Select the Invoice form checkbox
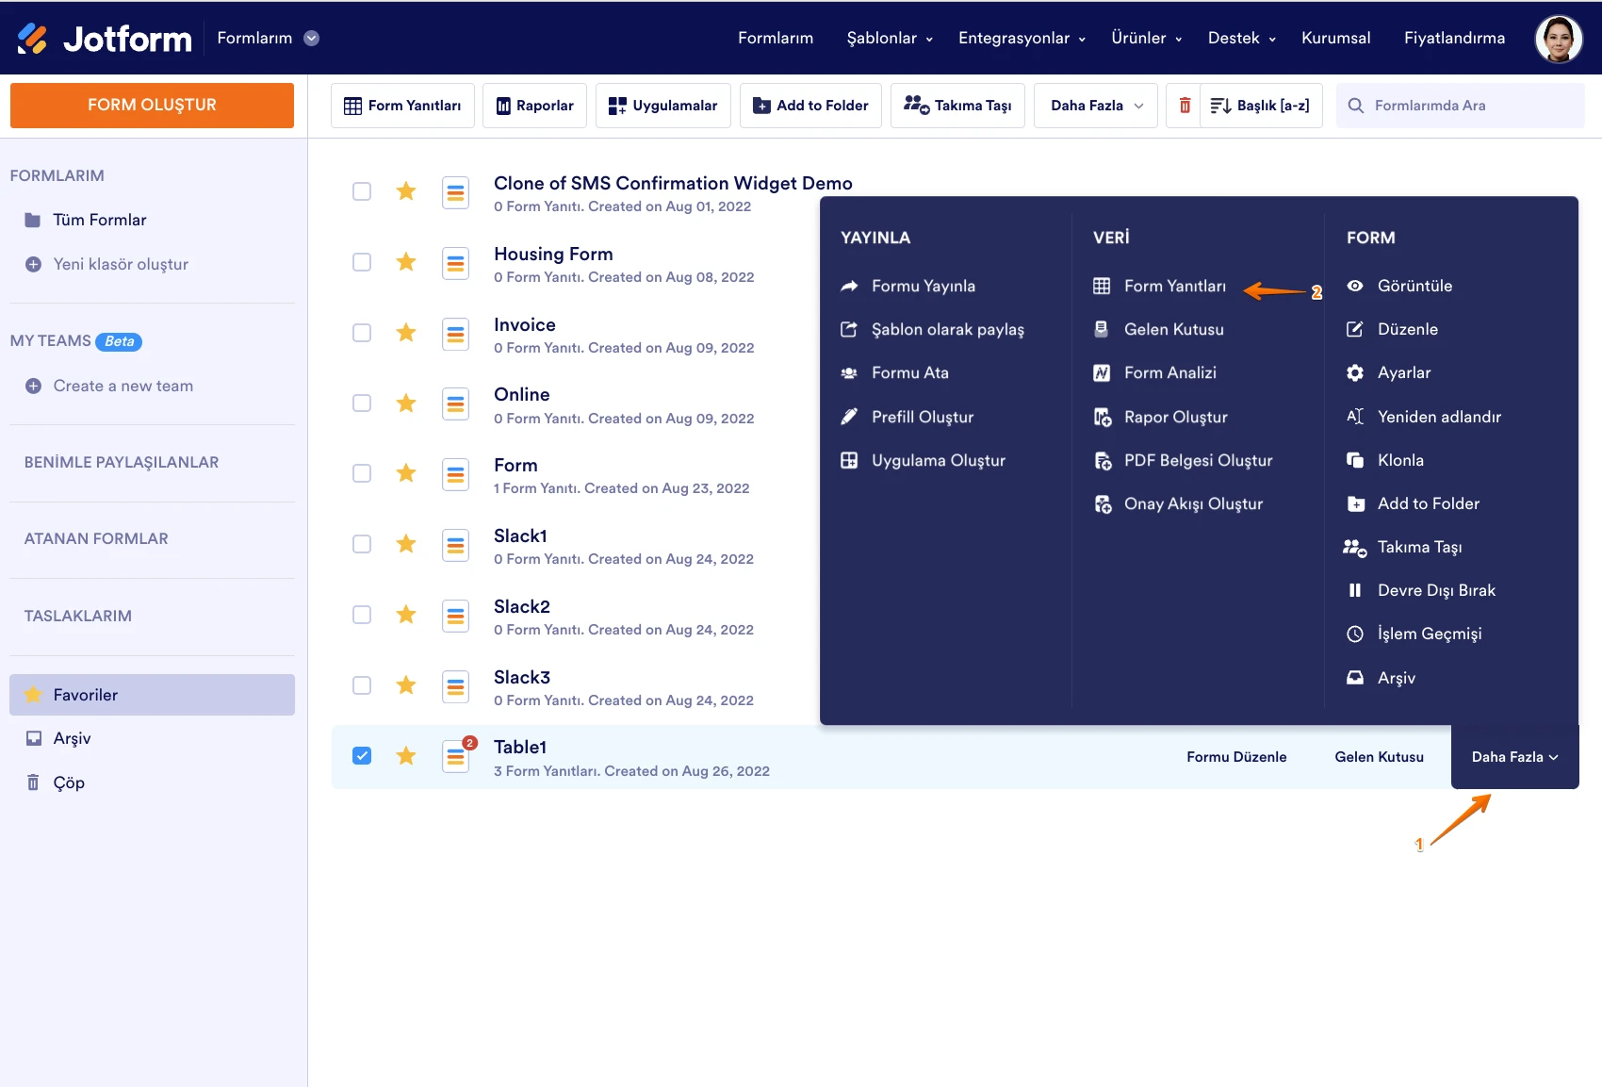This screenshot has width=1602, height=1087. [362, 333]
